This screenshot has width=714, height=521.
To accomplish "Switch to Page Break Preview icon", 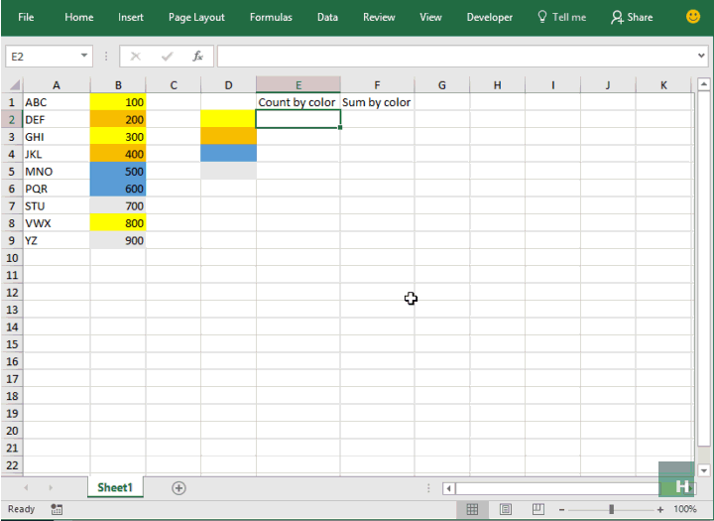I will (538, 509).
